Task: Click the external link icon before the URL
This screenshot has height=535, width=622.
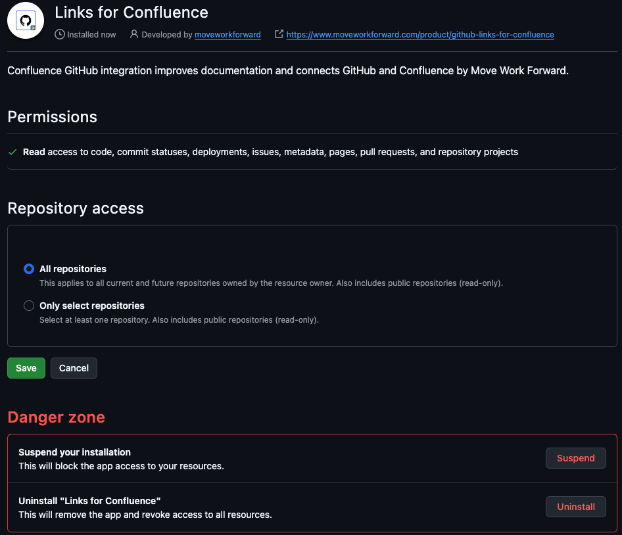Action: coord(279,34)
